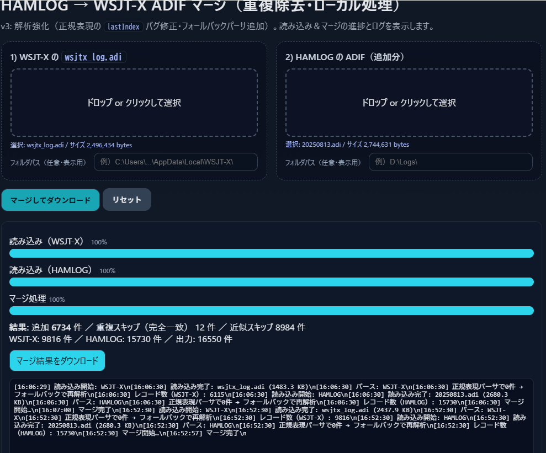Image resolution: width=546 pixels, height=453 pixels.
Task: Click the log output text area
Action: point(272,415)
